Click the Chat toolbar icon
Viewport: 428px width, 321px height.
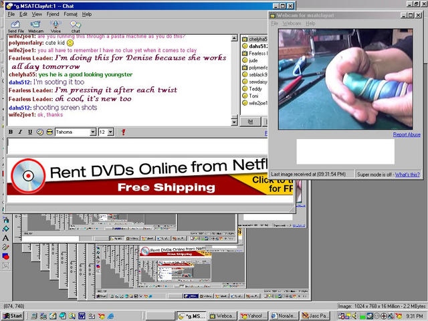(x=76, y=27)
